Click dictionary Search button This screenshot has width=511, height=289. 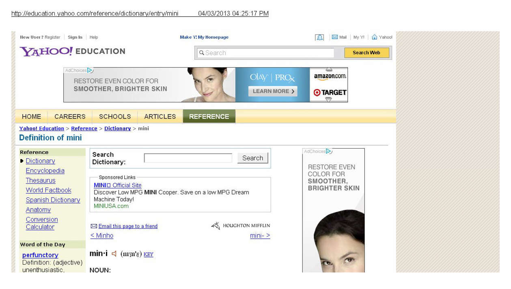pyautogui.click(x=252, y=158)
